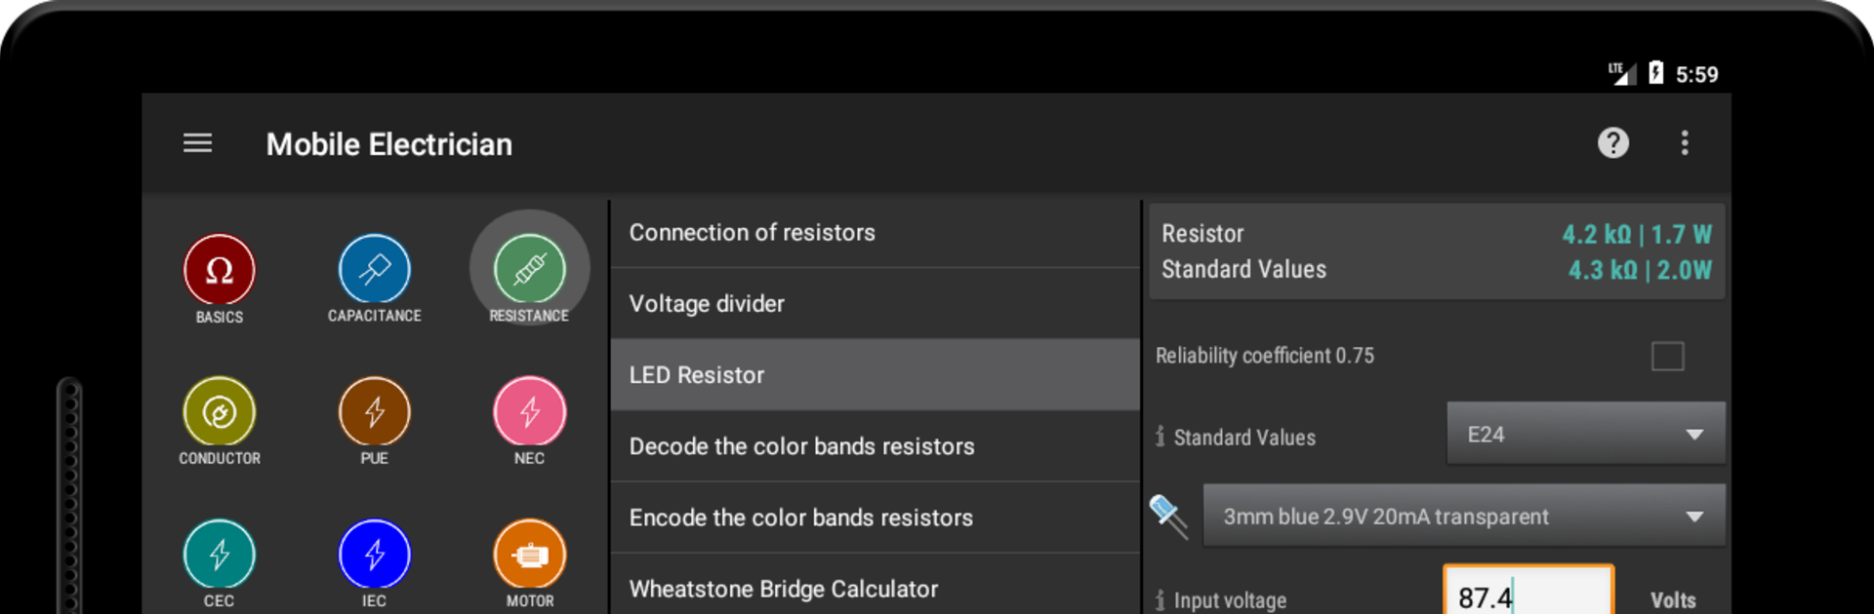Screen dimensions: 1874x614
Task: Click the help question mark icon
Action: (1612, 143)
